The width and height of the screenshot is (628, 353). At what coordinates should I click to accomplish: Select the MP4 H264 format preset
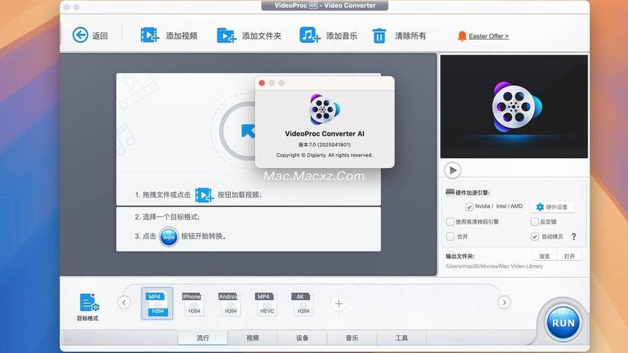(157, 303)
